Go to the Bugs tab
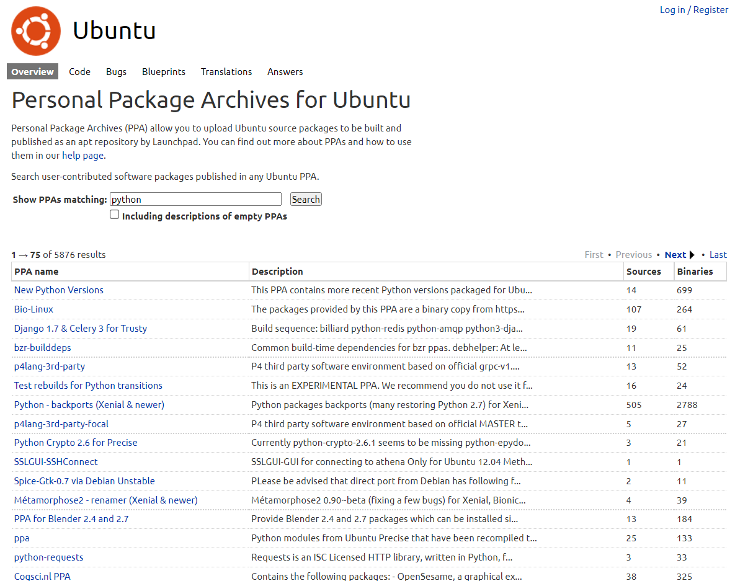Image resolution: width=735 pixels, height=581 pixels. click(116, 72)
